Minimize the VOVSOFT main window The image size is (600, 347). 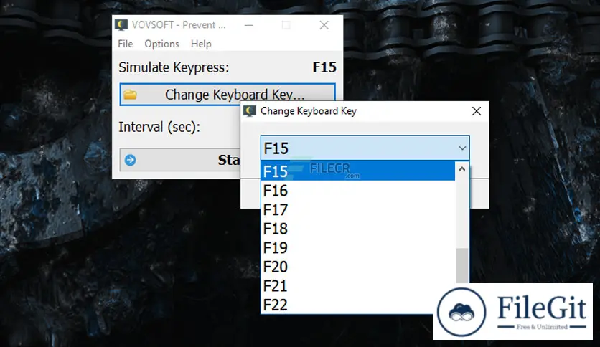249,25
